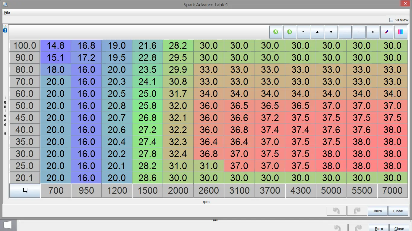Select the 35.0 ignition load axis bin
Image resolution: width=412 pixels, height=231 pixels.
coord(25,142)
